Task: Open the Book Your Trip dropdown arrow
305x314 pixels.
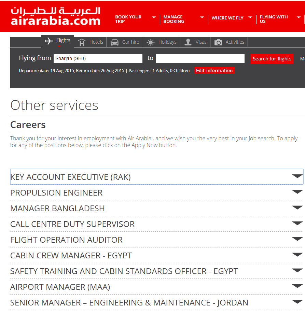Action: tap(154, 17)
